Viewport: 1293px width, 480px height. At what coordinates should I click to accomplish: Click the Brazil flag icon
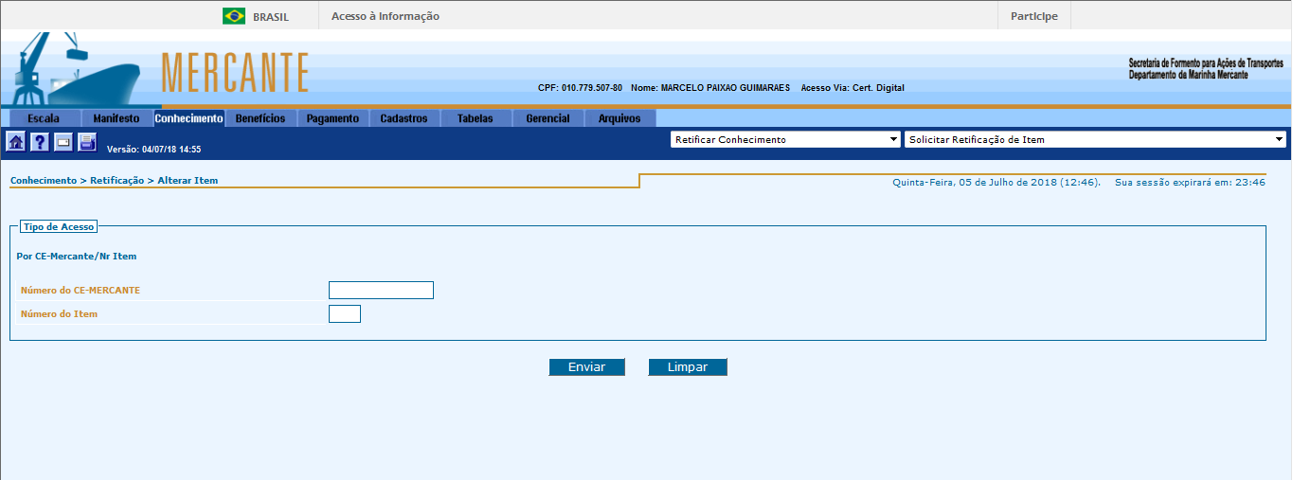(234, 16)
